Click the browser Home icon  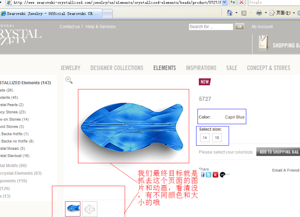[229, 13]
